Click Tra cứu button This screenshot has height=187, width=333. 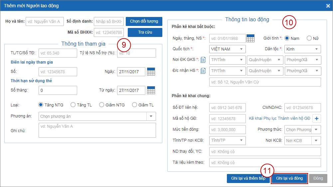(x=145, y=32)
